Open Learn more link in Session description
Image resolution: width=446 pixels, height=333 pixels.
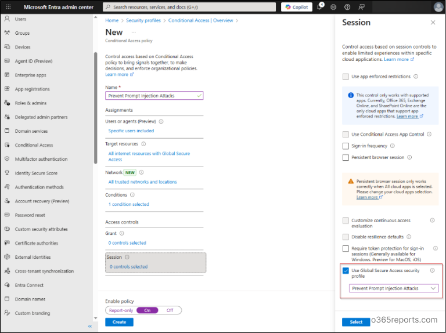[x=399, y=59]
